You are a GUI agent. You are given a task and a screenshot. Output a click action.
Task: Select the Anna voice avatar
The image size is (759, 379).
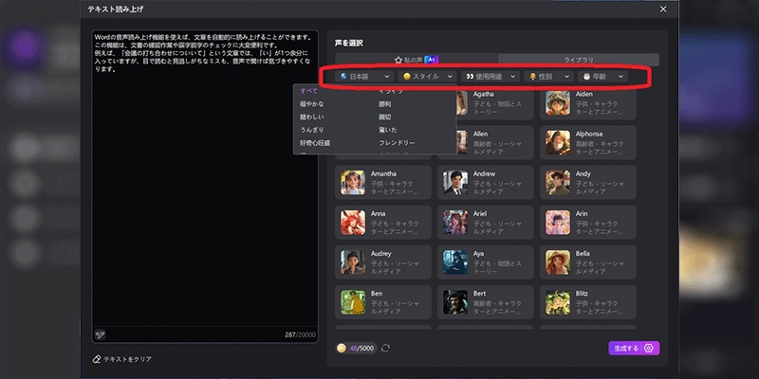coord(353,223)
